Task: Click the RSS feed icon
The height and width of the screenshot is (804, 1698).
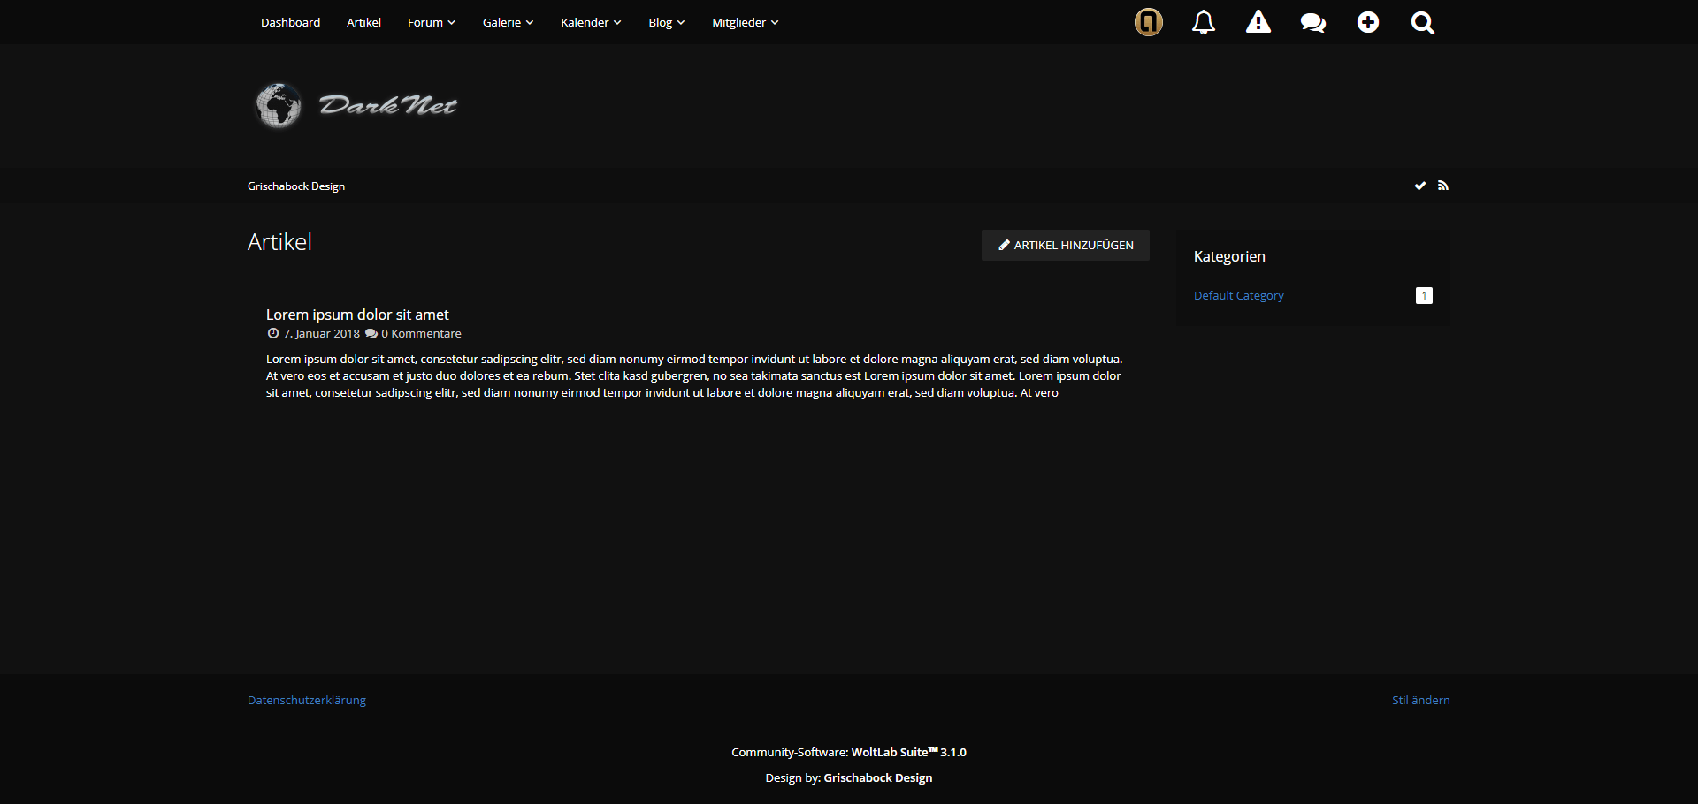Action: pyautogui.click(x=1443, y=186)
